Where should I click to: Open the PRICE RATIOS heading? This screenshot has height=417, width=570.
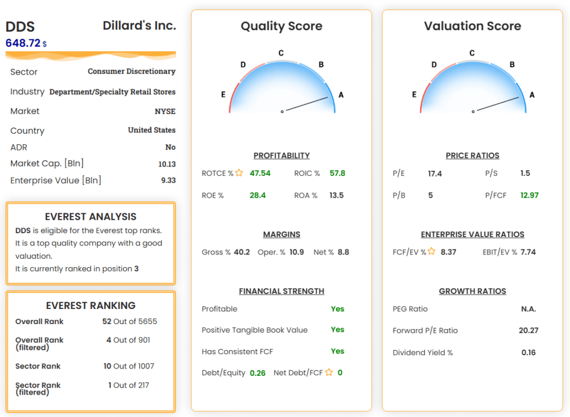(x=473, y=155)
